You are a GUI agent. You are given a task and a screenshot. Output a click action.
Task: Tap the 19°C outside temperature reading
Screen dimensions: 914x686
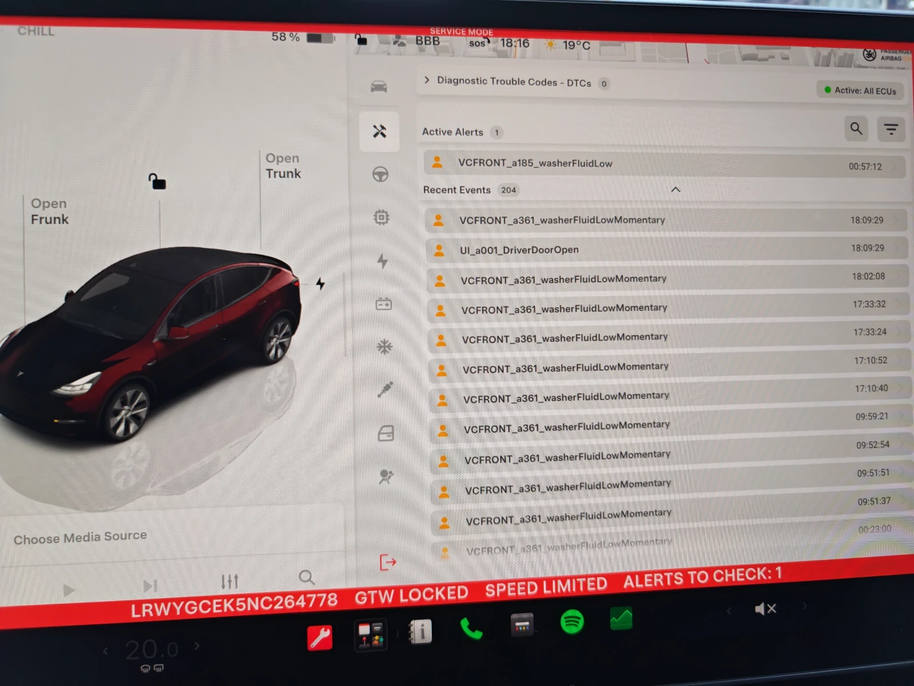click(576, 45)
